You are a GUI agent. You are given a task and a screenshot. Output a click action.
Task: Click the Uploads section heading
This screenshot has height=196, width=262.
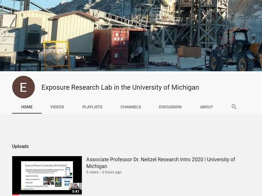click(20, 146)
